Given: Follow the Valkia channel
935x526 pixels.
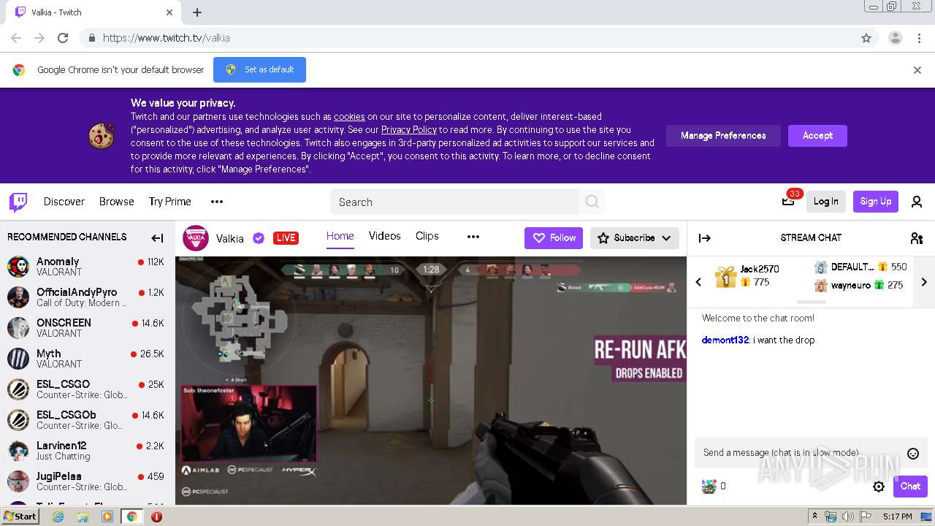Looking at the screenshot, I should tap(554, 238).
